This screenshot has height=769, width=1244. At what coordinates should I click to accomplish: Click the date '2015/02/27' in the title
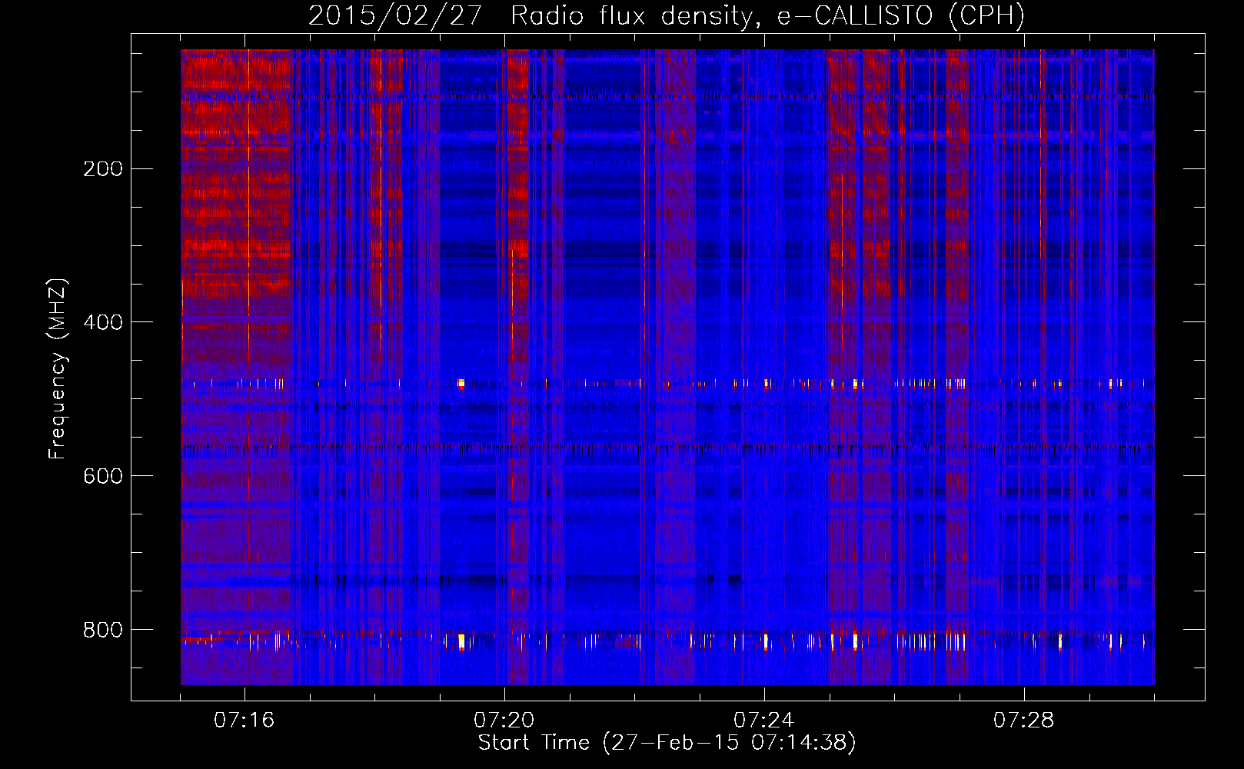click(x=395, y=15)
